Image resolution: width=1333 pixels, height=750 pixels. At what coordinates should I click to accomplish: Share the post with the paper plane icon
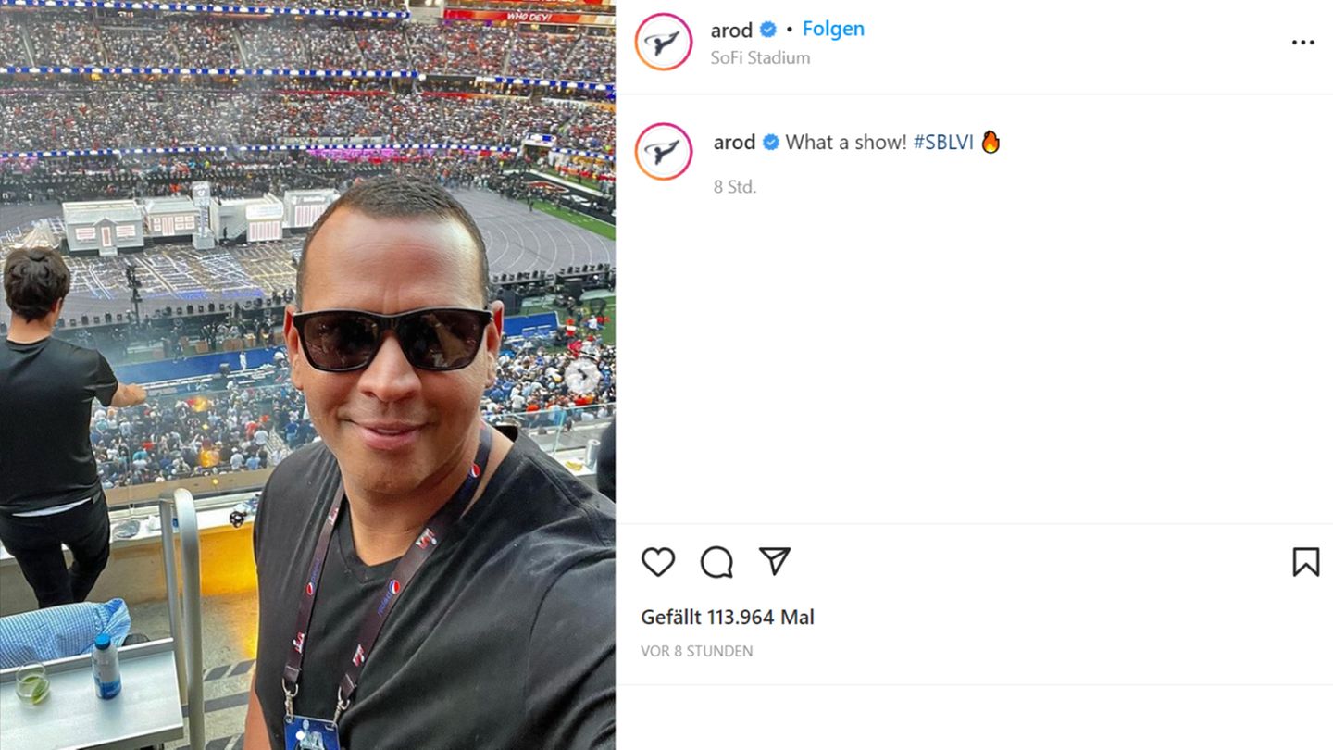775,560
